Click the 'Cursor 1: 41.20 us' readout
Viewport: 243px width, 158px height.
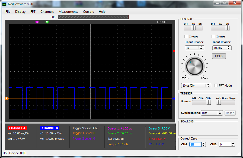coord(120,128)
